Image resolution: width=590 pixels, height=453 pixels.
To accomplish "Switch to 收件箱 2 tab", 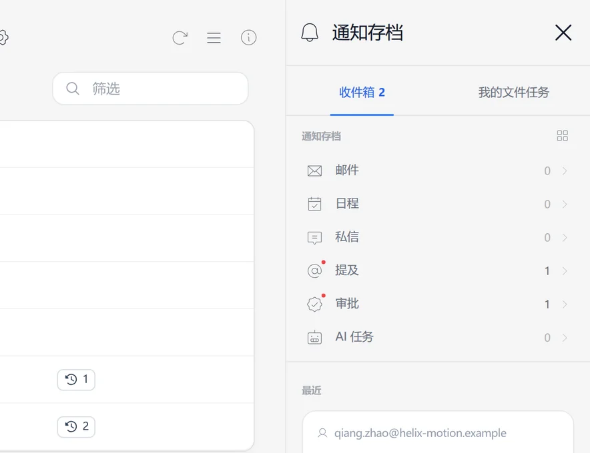I will (362, 93).
